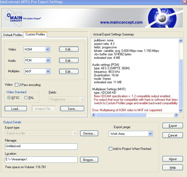187x177 pixels.
Task: Select the Custom Profiles tab
Action: pyautogui.click(x=35, y=34)
